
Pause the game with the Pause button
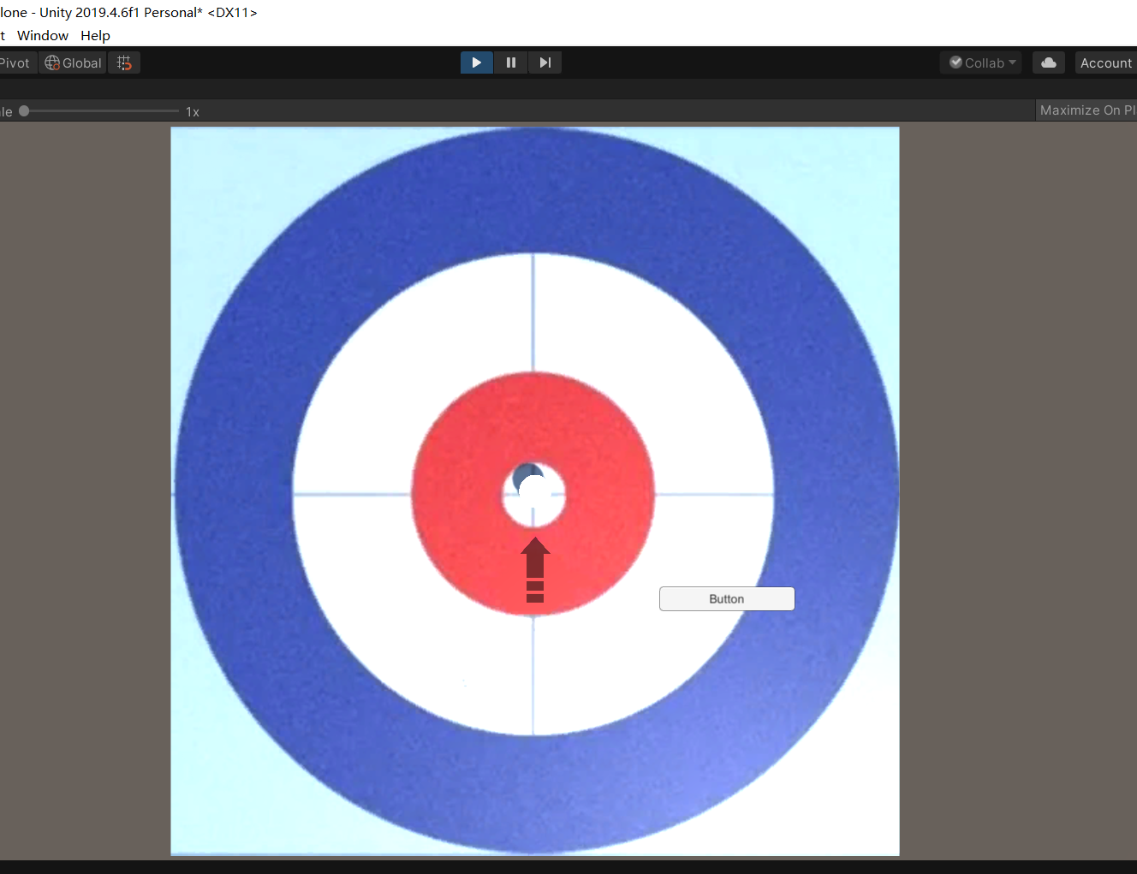tap(511, 62)
